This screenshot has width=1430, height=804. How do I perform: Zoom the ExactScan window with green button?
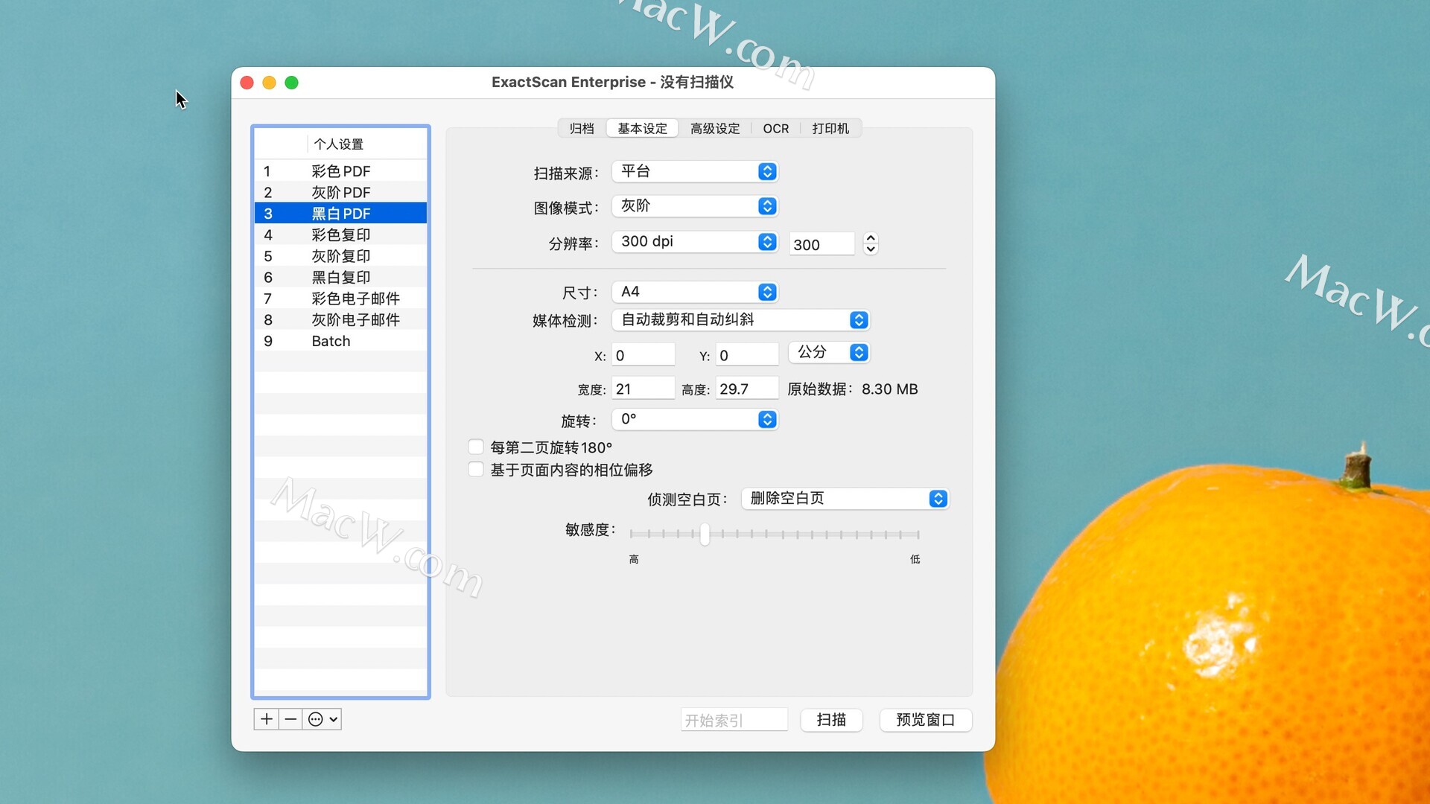pyautogui.click(x=292, y=83)
